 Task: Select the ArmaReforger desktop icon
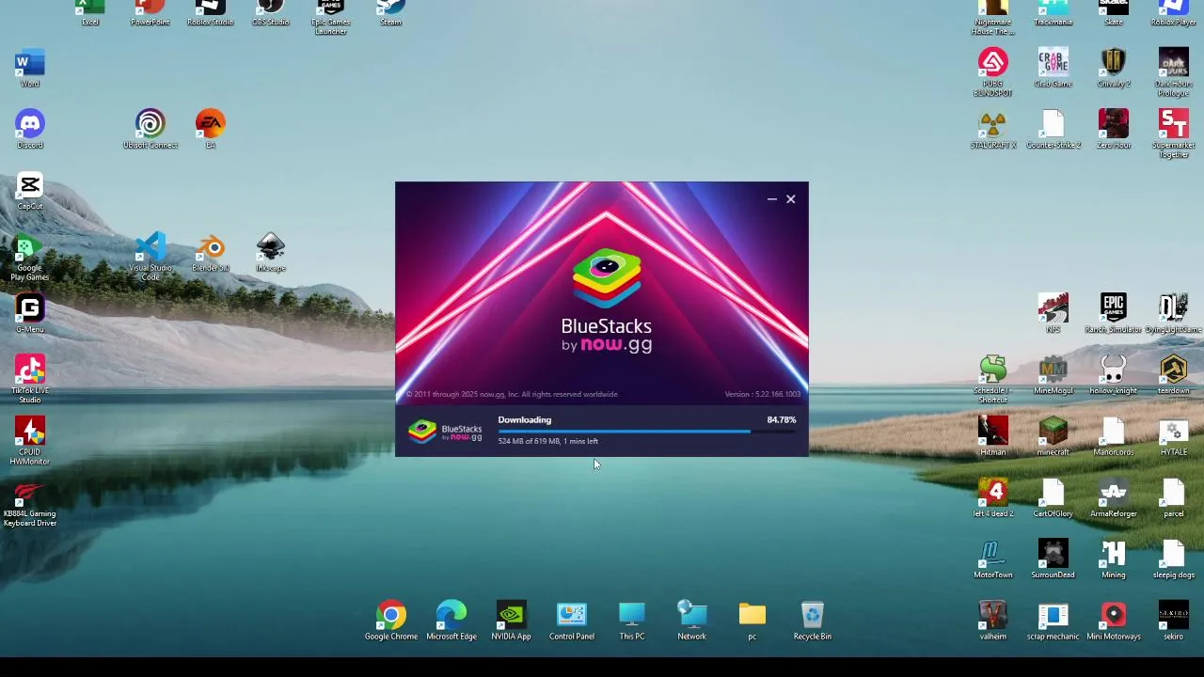(1114, 498)
